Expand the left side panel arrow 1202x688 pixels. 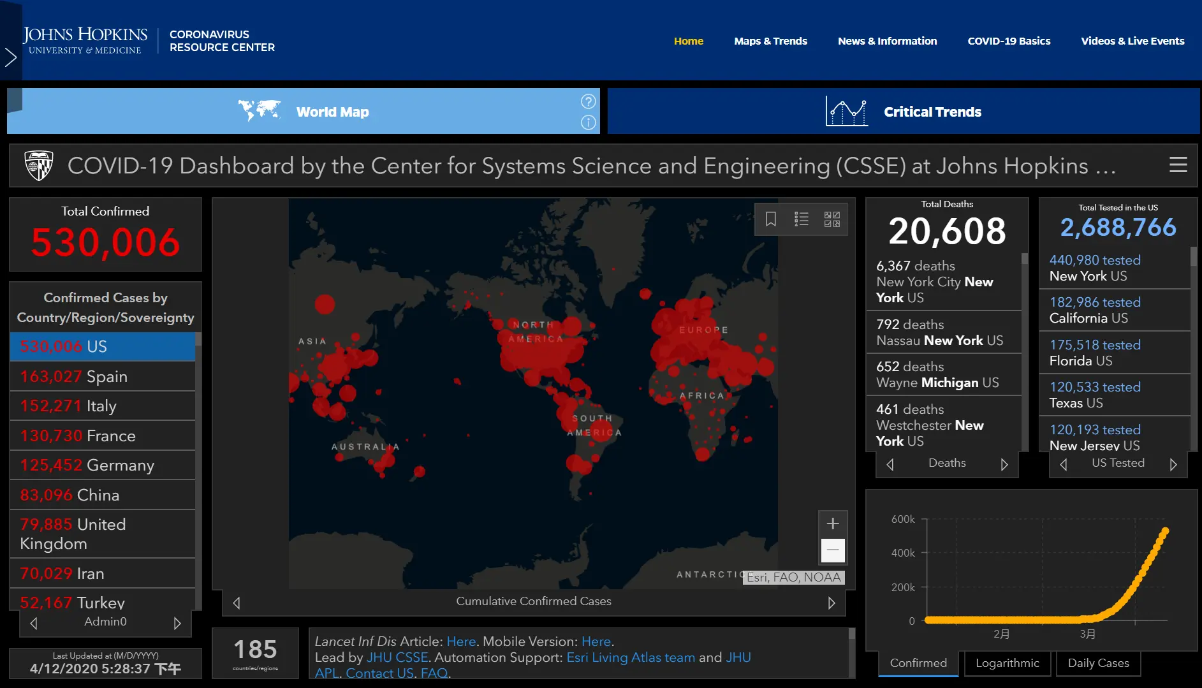point(10,57)
